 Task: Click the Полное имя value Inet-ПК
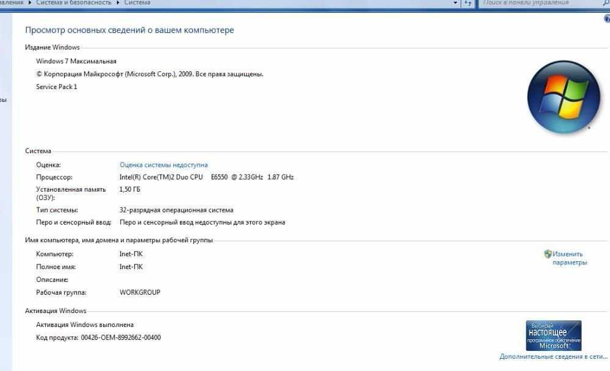[131, 267]
